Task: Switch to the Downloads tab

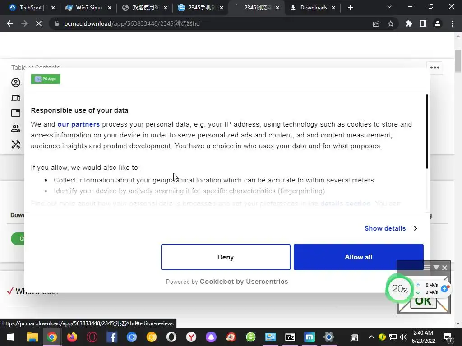Action: click(x=313, y=8)
